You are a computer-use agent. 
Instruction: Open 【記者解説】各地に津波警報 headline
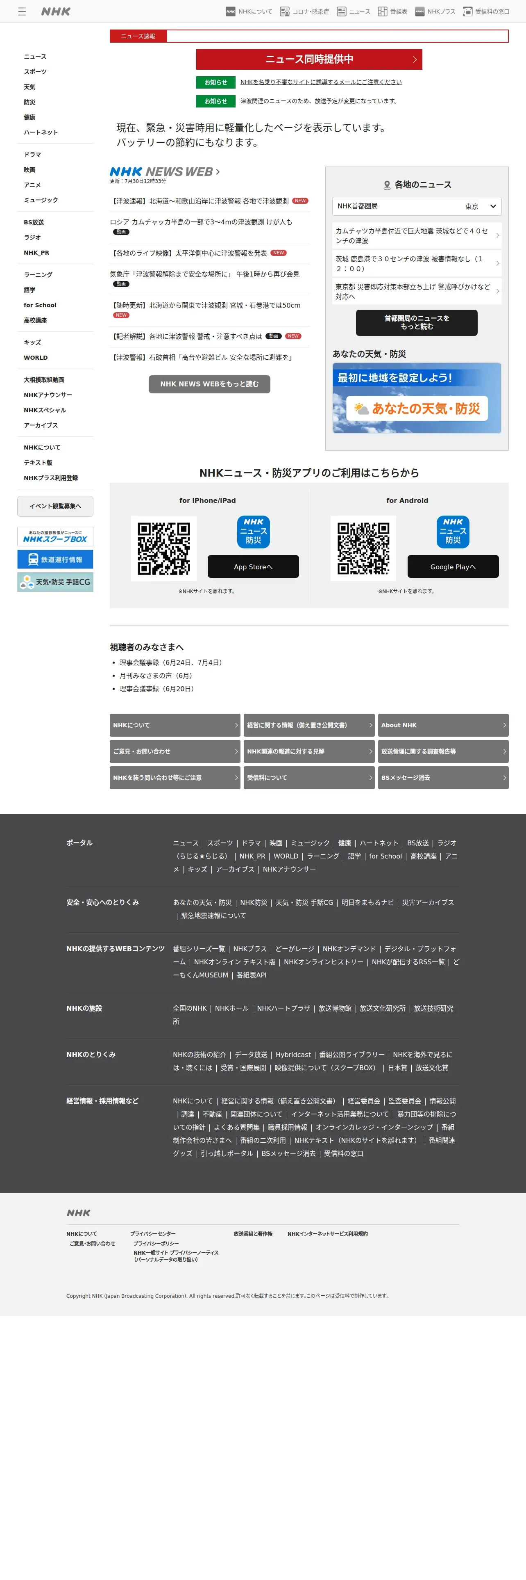coord(186,336)
